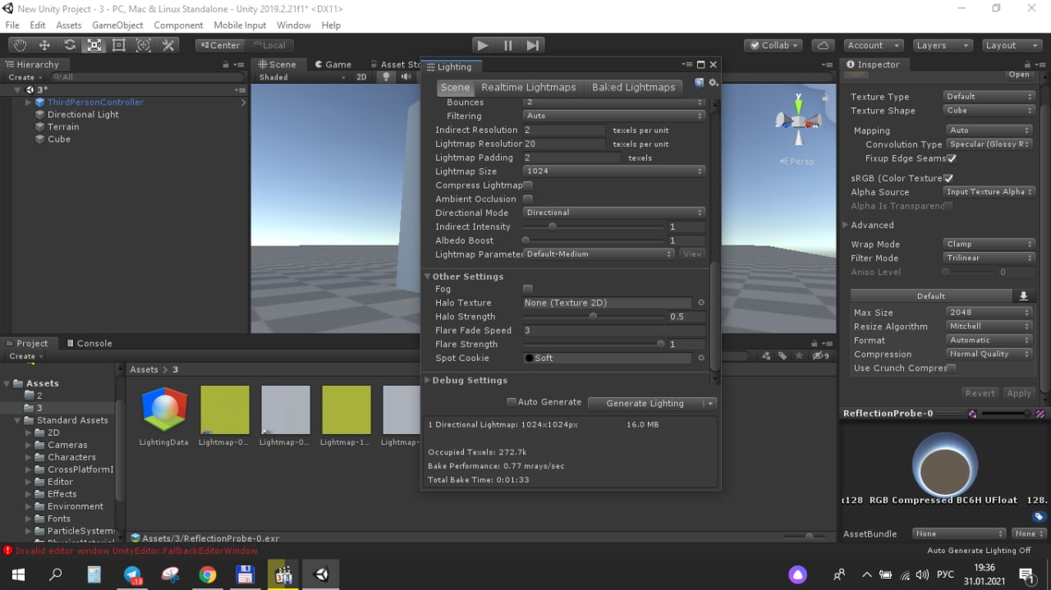Toggle scene lighting lightbulb icon

coord(386,77)
